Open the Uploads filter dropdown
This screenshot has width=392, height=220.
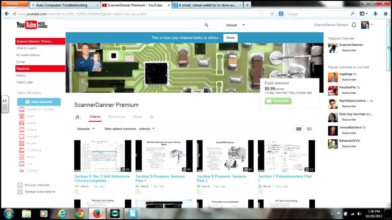click(86, 129)
